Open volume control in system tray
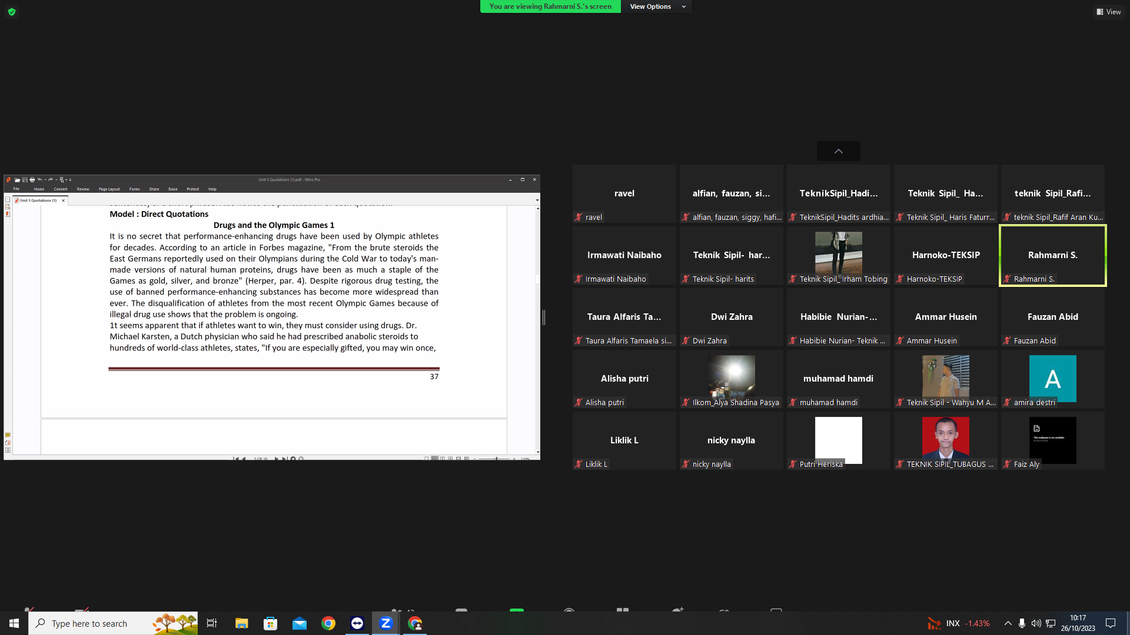 pos(1036,623)
